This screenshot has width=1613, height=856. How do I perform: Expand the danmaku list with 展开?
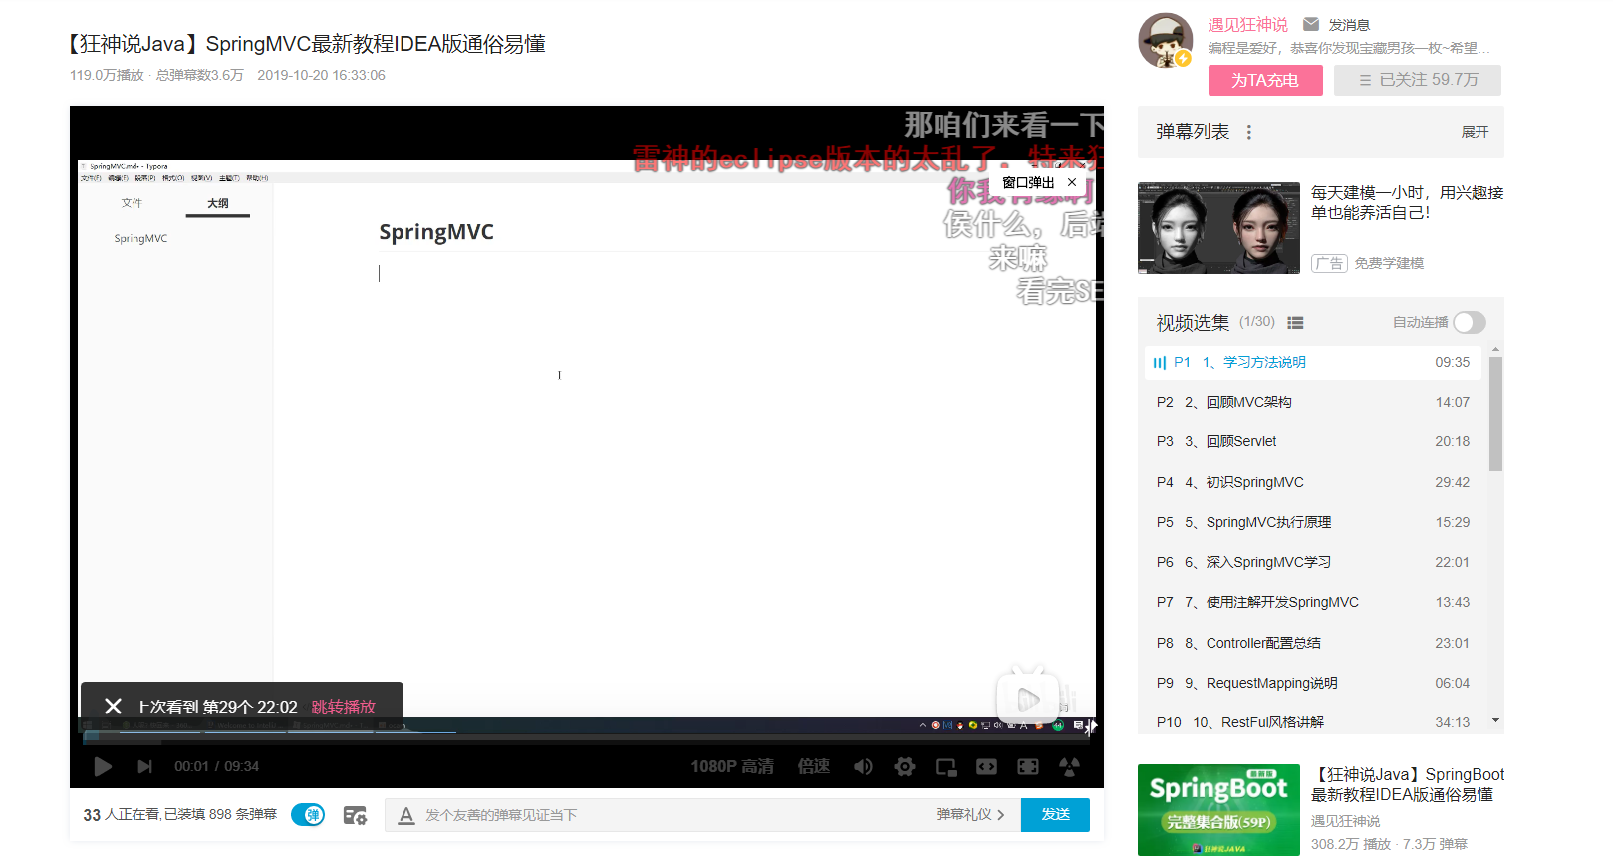click(x=1475, y=132)
